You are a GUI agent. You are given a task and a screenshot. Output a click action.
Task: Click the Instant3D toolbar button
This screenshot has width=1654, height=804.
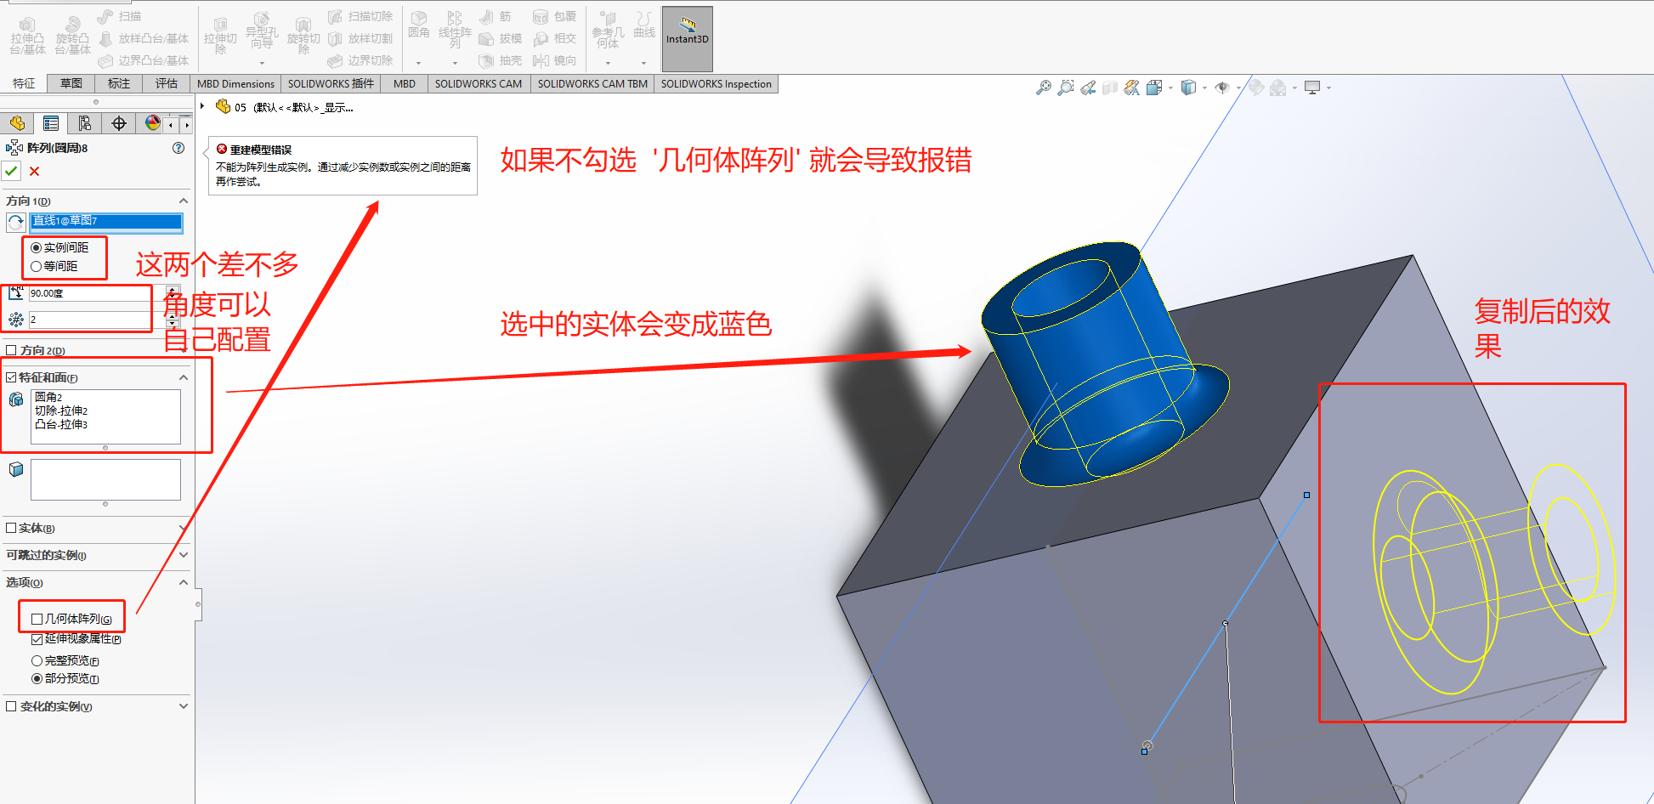click(x=687, y=39)
